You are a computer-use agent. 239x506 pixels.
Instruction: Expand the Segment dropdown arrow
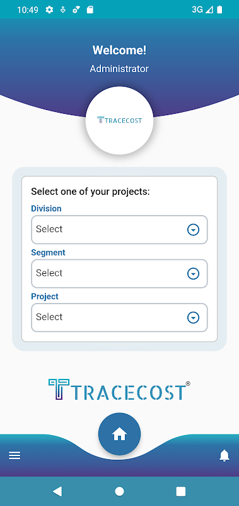(194, 274)
